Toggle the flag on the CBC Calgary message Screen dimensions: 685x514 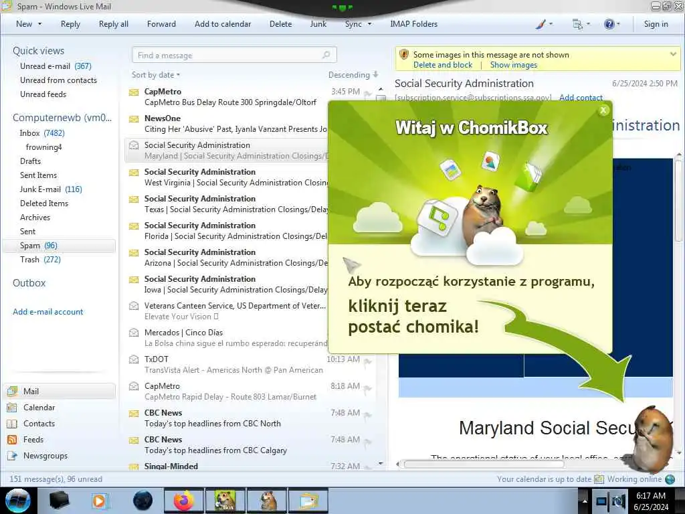(x=368, y=442)
